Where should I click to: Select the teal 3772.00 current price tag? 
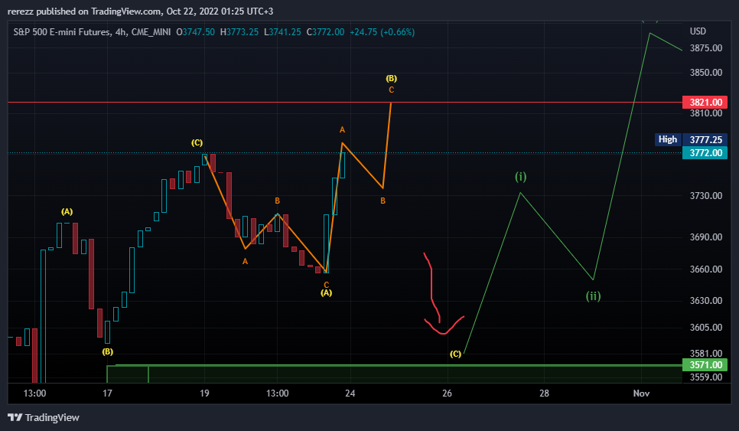[x=705, y=153]
